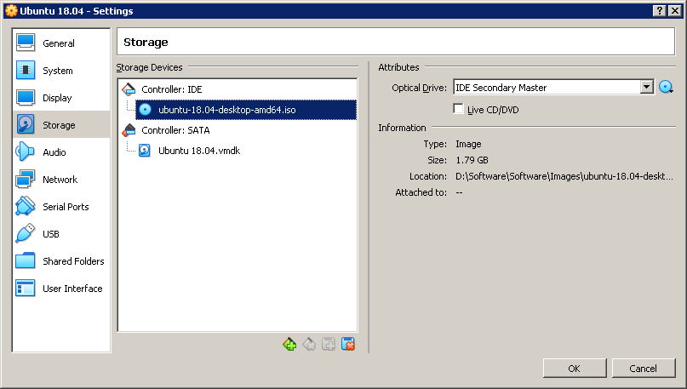Click the remove selected controller icon
The height and width of the screenshot is (389, 687).
pos(309,345)
